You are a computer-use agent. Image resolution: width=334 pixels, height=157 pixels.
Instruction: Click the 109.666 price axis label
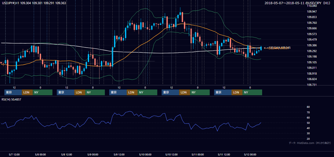coord(312,28)
